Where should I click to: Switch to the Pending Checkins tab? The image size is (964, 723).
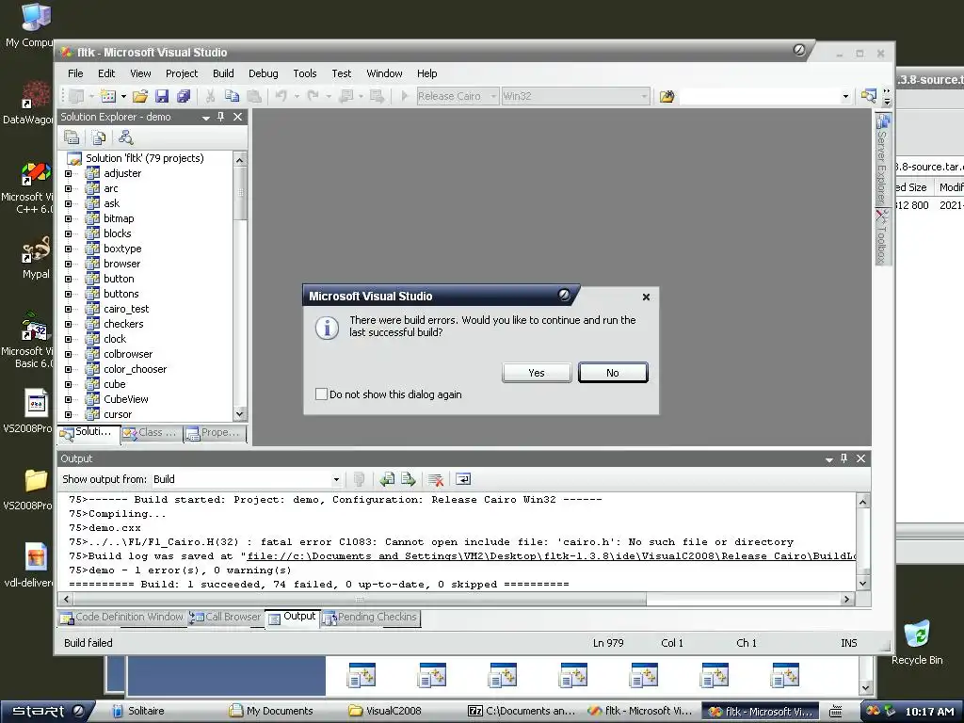coord(370,618)
